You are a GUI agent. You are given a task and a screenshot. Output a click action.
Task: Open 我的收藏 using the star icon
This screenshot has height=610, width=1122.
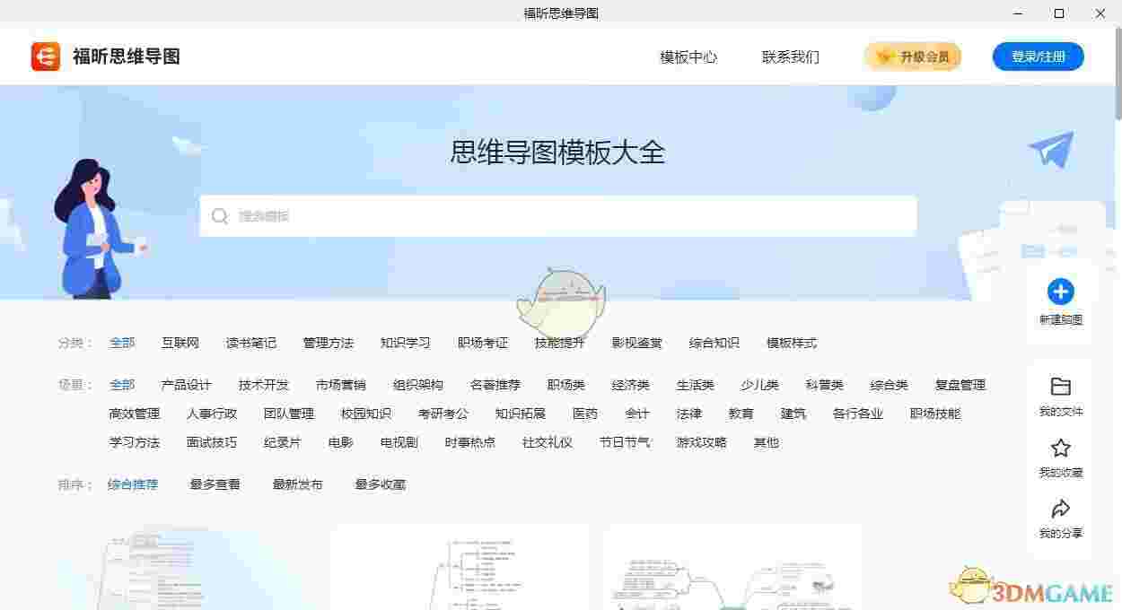pos(1060,448)
